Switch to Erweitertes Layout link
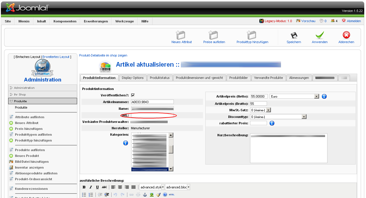 (56, 57)
